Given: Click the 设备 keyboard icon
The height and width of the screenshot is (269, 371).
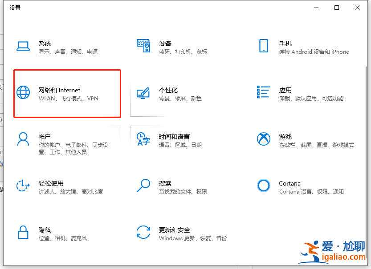Looking at the screenshot, I should pos(143,46).
